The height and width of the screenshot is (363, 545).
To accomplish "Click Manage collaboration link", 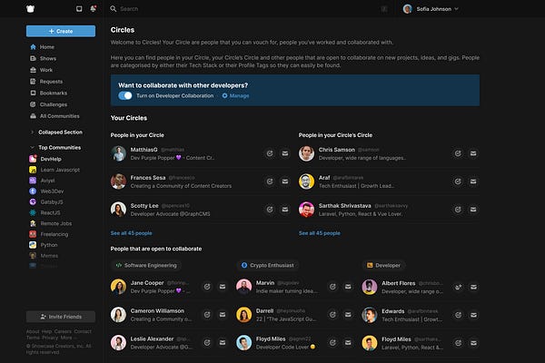I will pyautogui.click(x=235, y=95).
